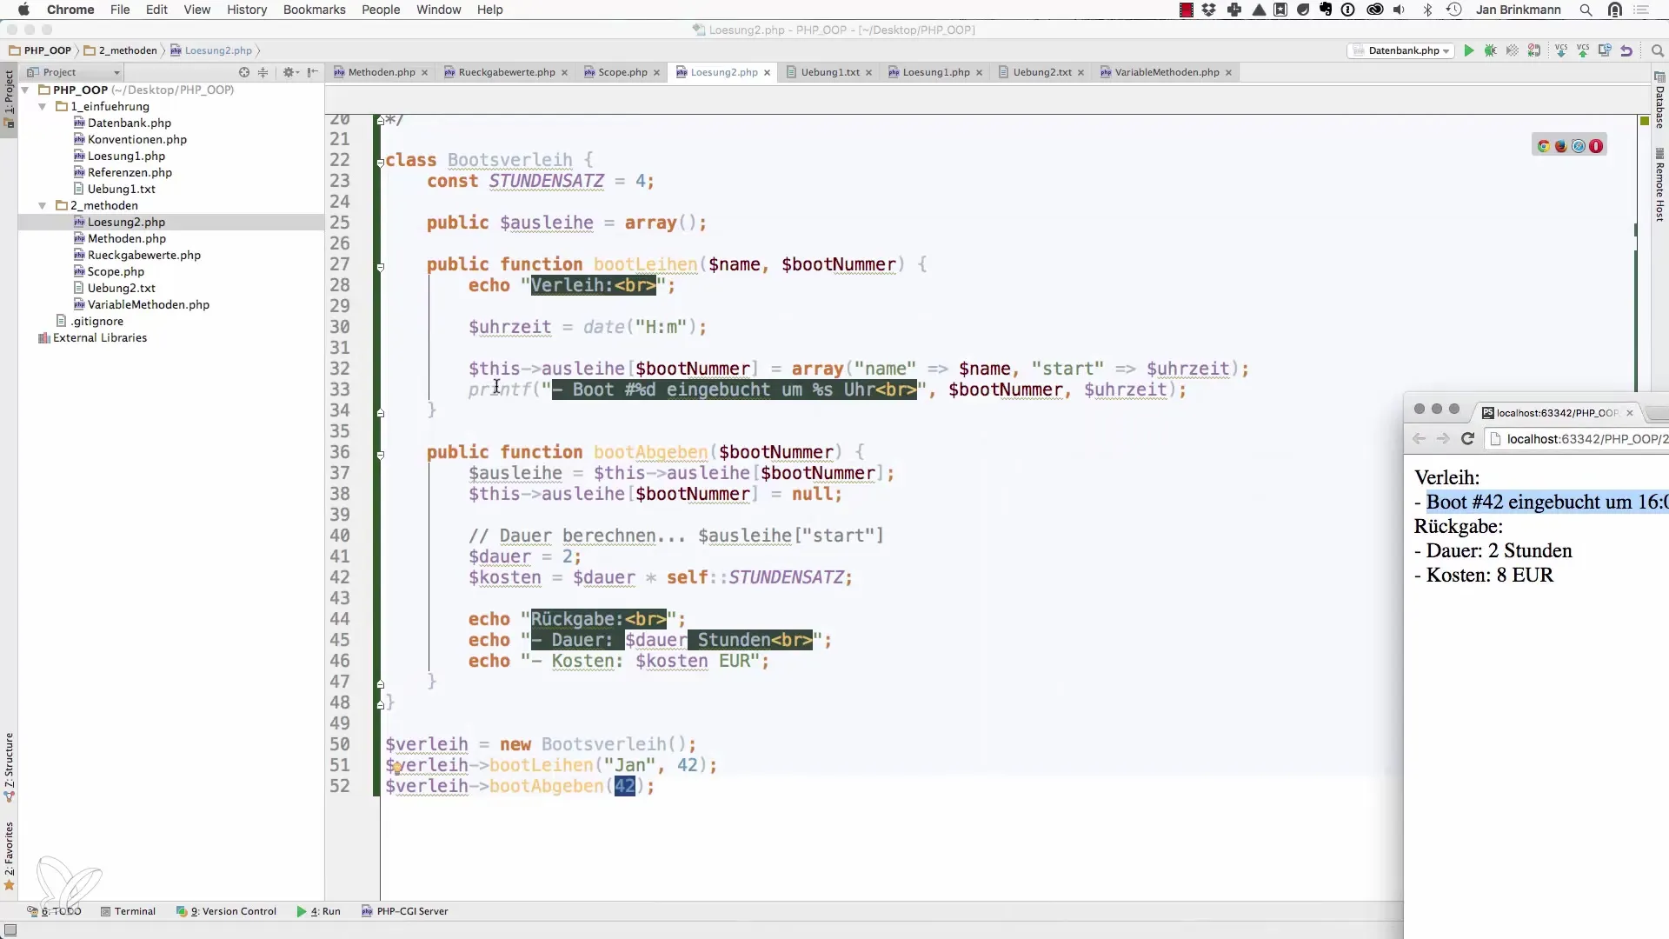
Task: Click the 2_methoden breadcrumb
Action: (121, 50)
